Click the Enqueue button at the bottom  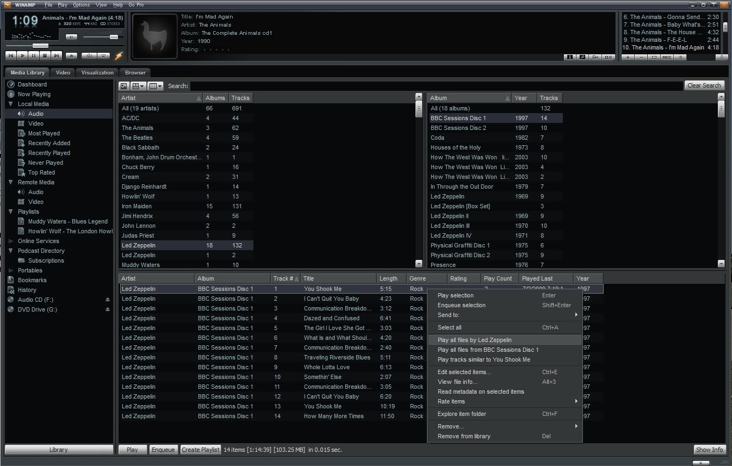coord(163,450)
